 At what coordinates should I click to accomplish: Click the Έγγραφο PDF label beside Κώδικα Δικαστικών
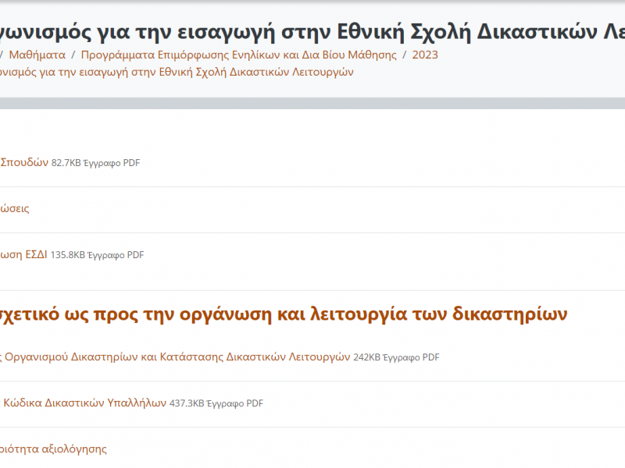click(x=237, y=403)
